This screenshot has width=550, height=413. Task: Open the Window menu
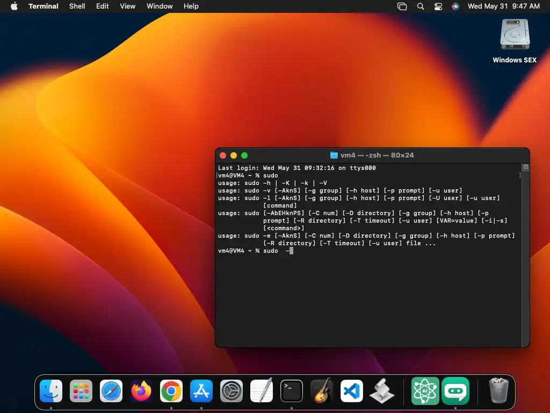coord(160,6)
